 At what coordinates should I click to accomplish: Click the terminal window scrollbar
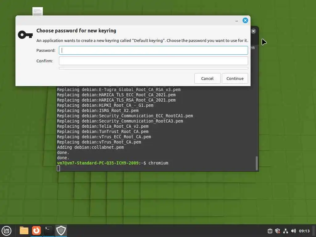(x=256, y=163)
